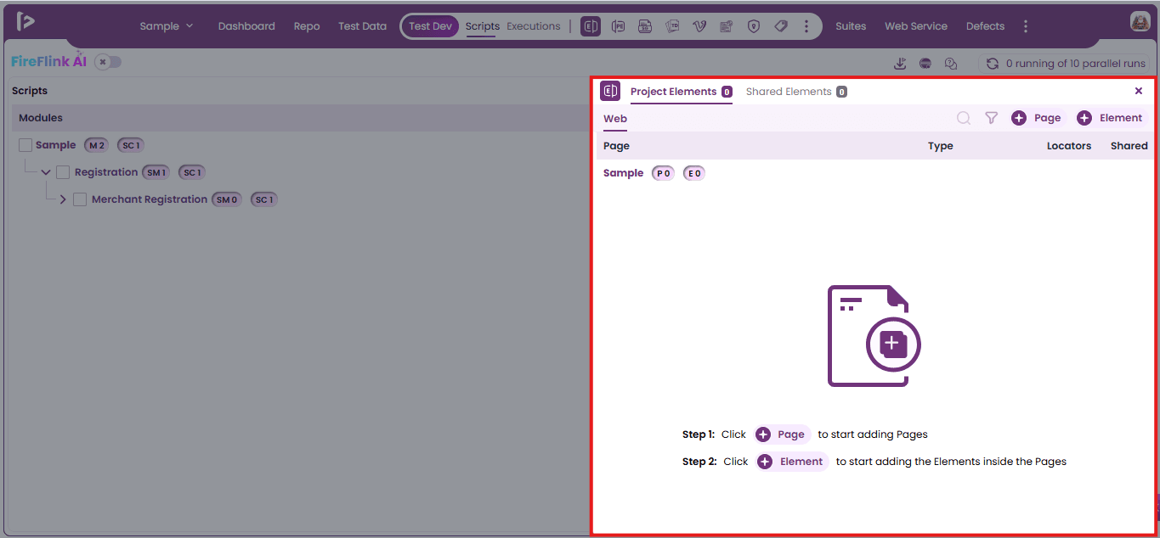Click the search icon in Elements panel

pos(963,118)
